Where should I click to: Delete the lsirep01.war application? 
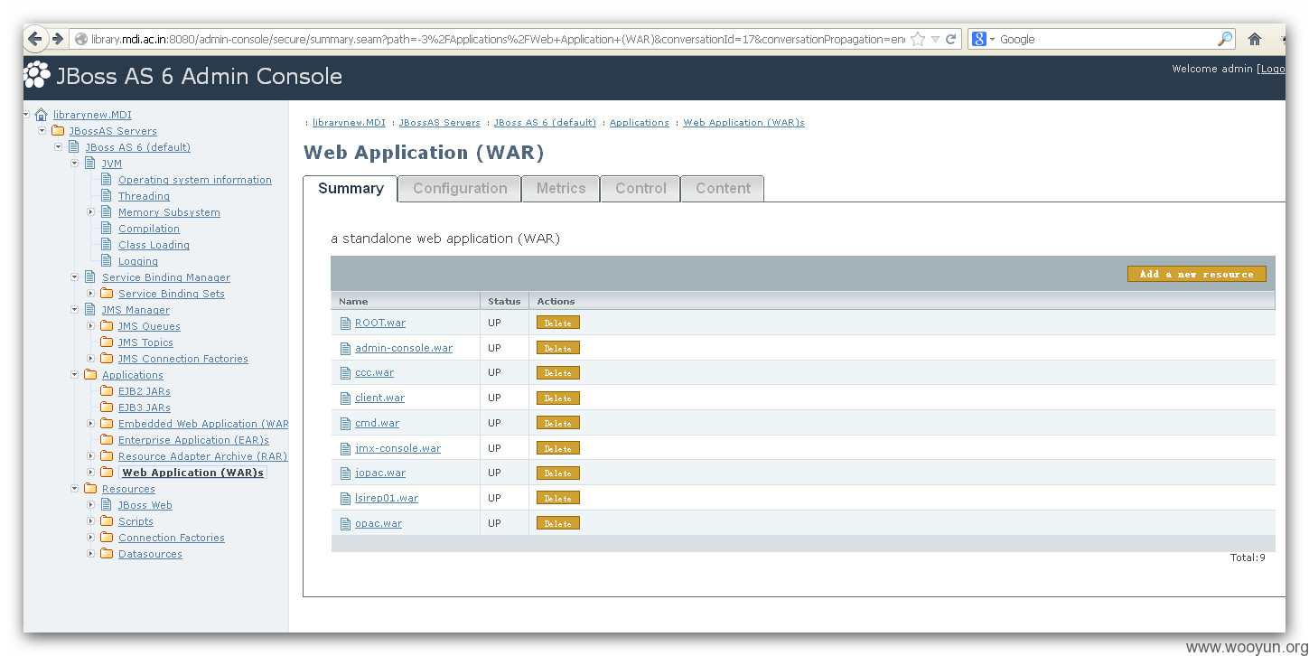coord(558,498)
